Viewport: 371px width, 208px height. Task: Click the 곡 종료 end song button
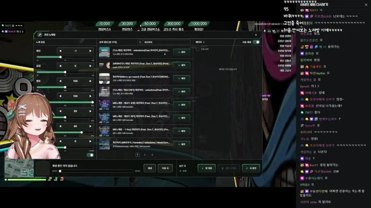[x=251, y=168]
